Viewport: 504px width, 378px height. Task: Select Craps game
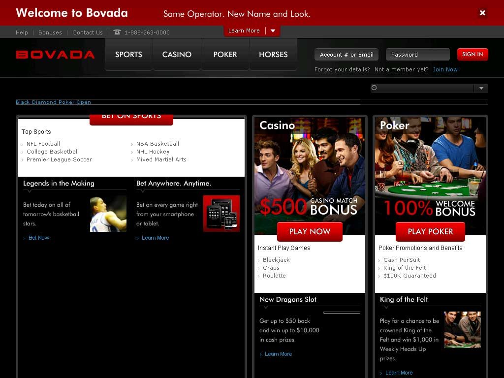[x=271, y=268]
